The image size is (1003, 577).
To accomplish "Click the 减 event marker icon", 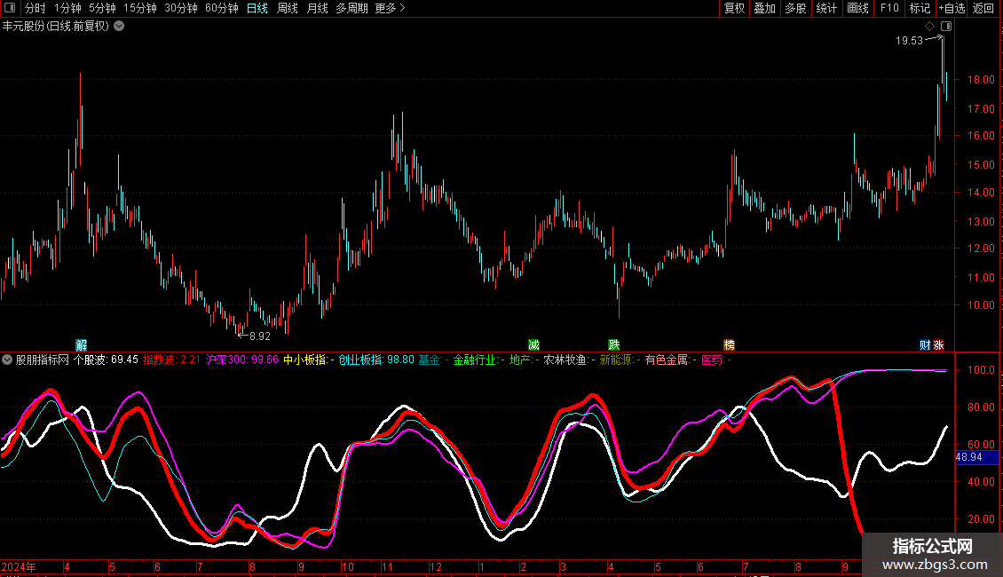I will [533, 344].
